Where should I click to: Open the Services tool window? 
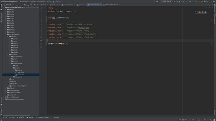(55, 118)
